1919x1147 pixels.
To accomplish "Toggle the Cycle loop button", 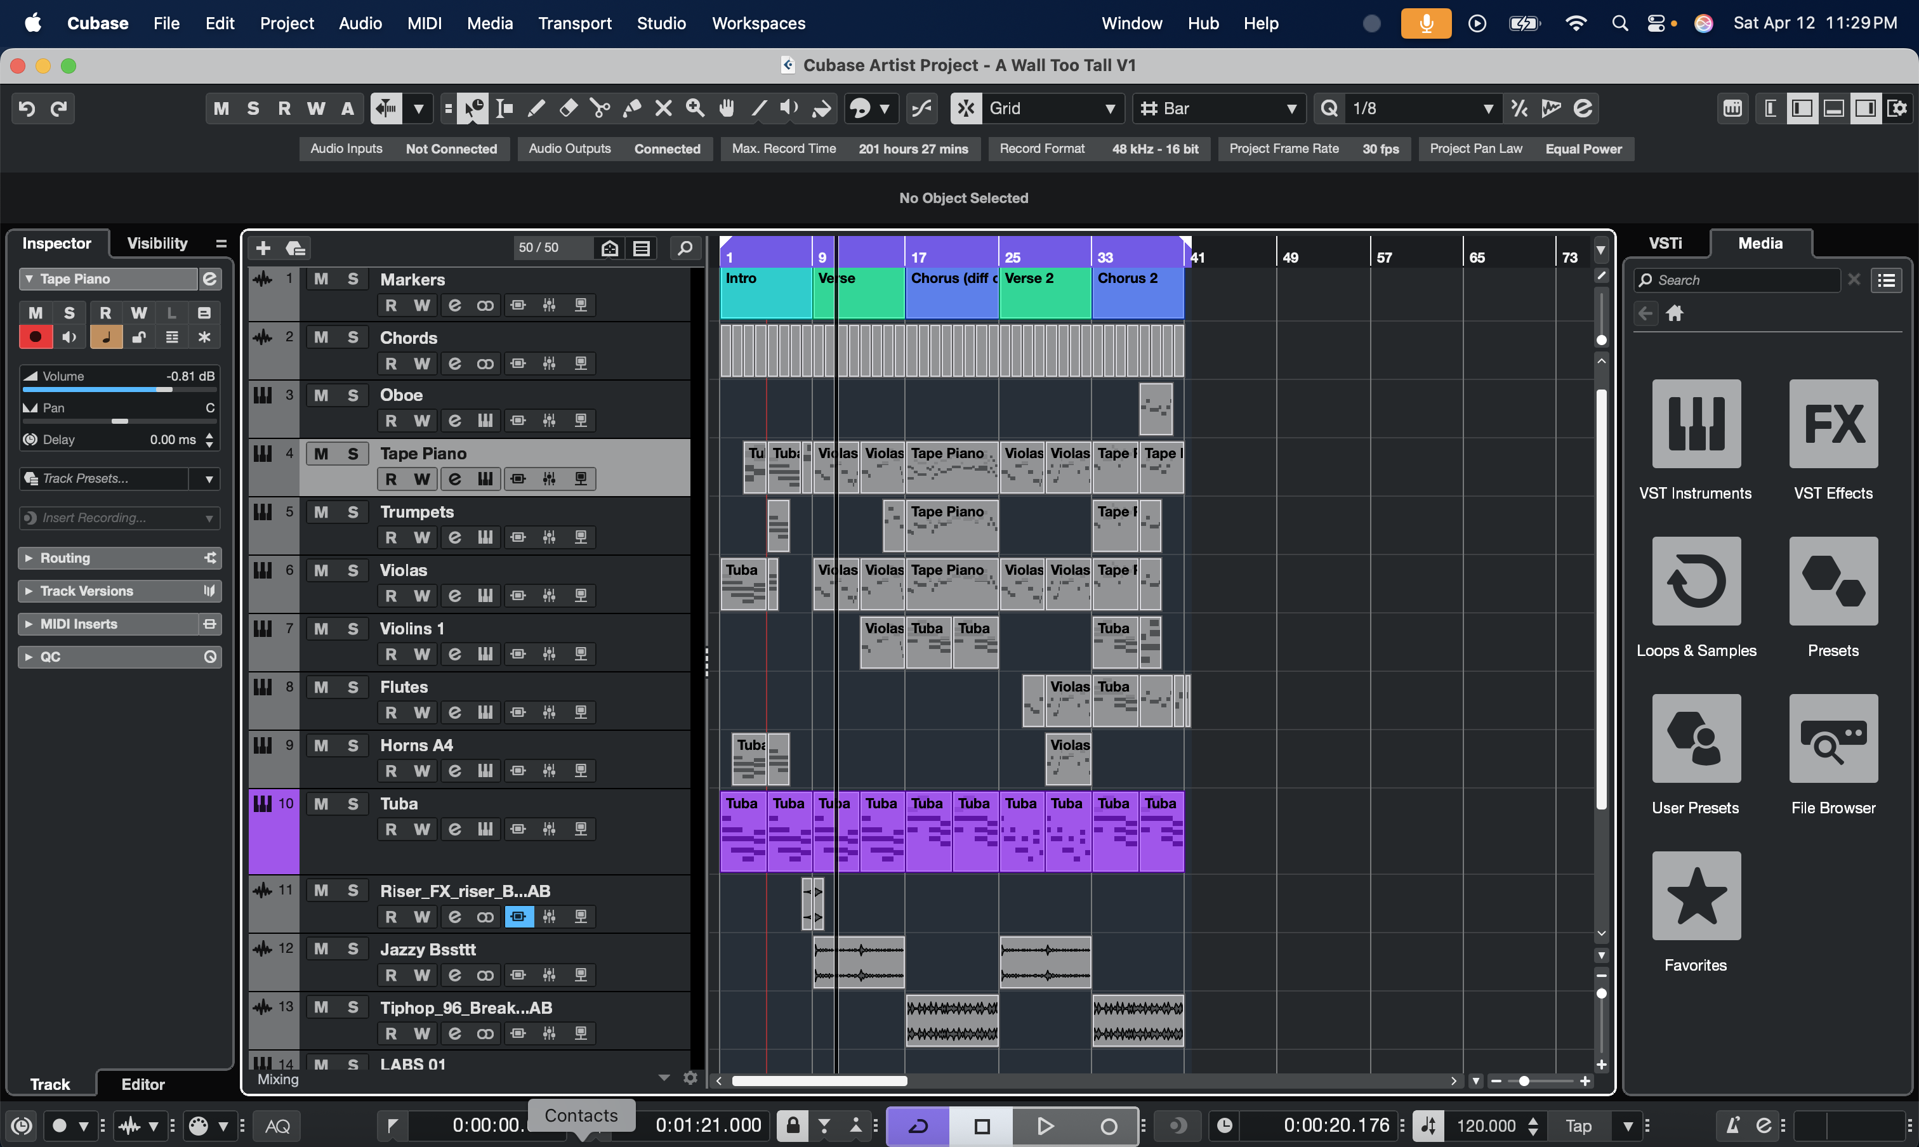I will point(918,1126).
